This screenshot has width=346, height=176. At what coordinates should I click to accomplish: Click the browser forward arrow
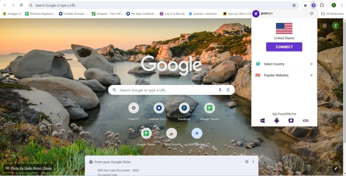(x=13, y=5)
